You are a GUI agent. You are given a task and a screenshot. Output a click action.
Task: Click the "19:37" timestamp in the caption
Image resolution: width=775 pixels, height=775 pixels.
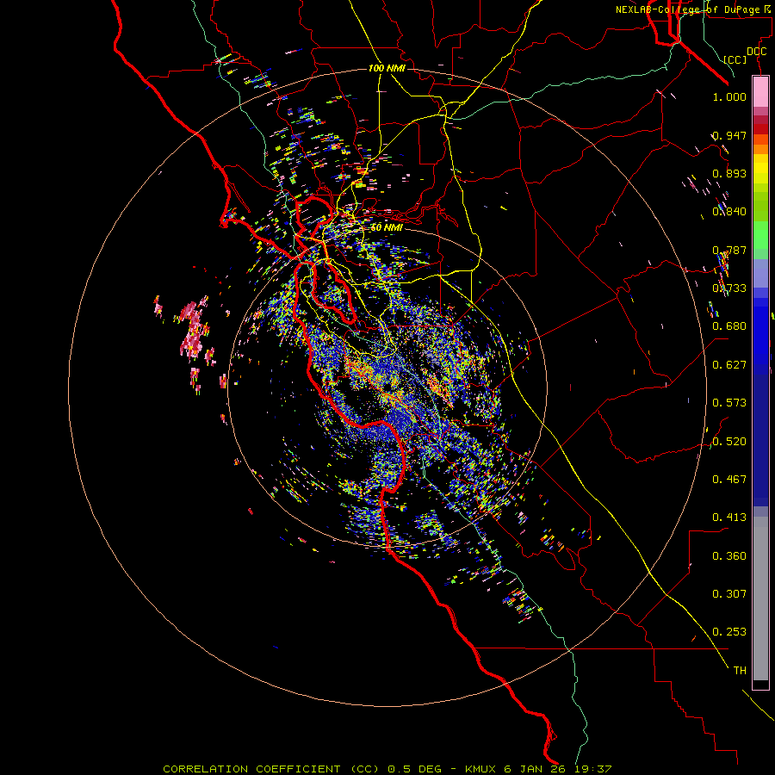(x=593, y=769)
